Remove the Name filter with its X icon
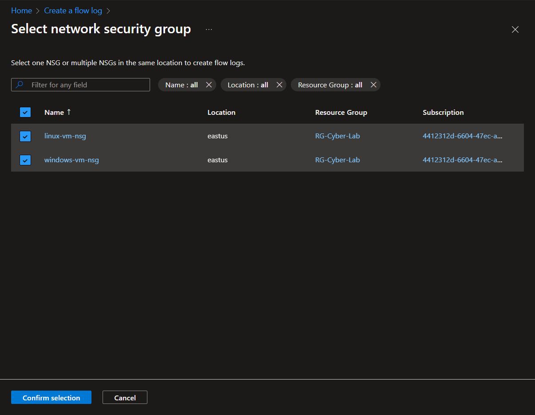Screen dimensions: 535x415 [x=209, y=85]
